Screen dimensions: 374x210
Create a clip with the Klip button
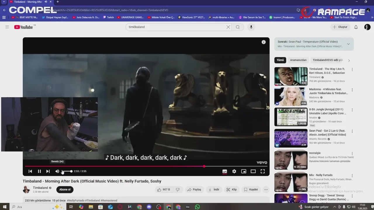click(231, 190)
